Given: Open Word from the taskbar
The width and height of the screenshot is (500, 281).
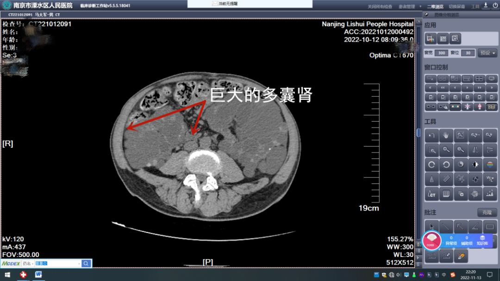Looking at the screenshot, I should (x=38, y=275).
